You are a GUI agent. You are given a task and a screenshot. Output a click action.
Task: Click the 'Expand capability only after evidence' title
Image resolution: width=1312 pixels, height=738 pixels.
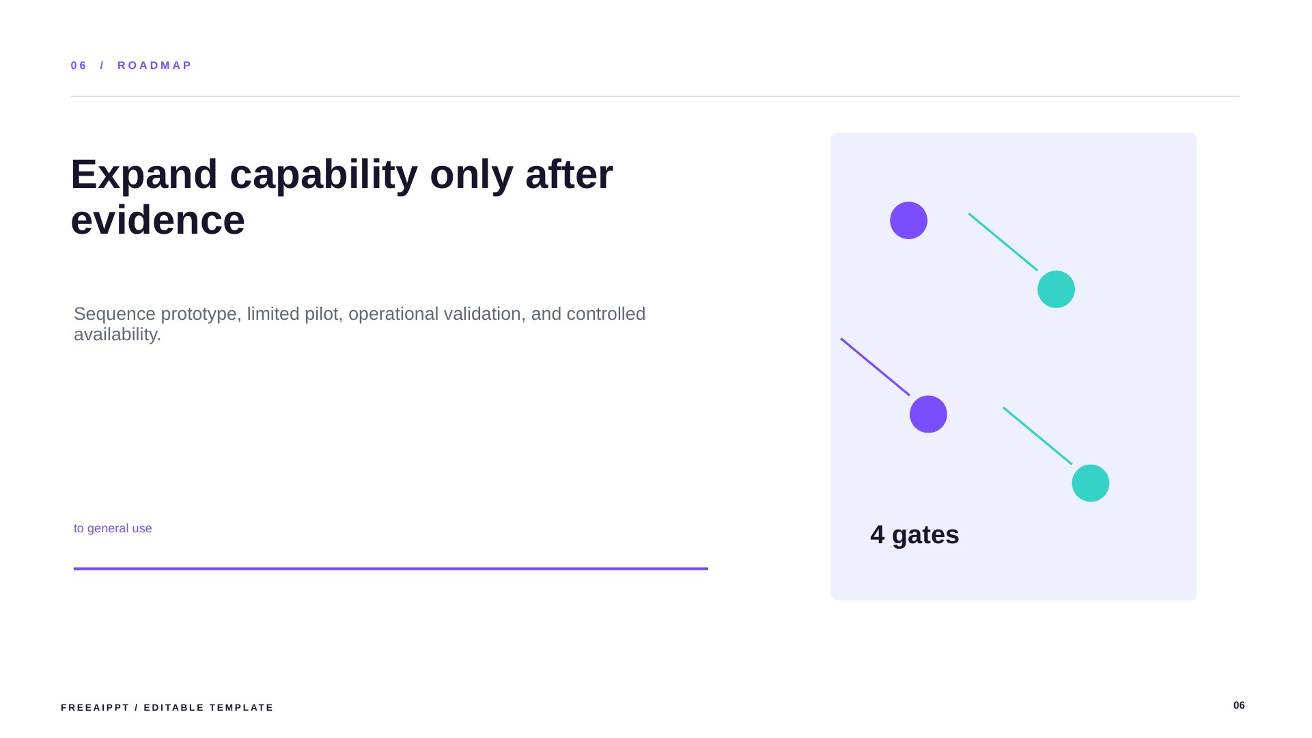click(341, 197)
